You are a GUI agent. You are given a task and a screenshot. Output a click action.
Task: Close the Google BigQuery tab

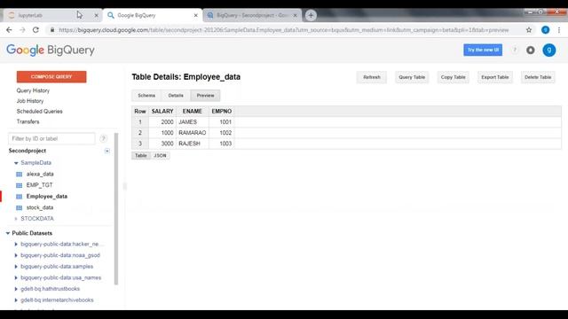[x=195, y=15]
